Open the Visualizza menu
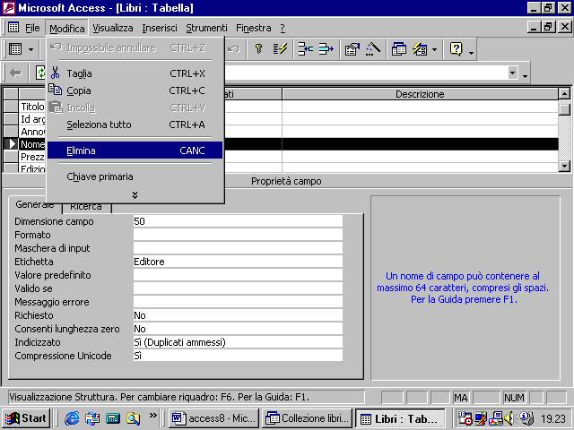This screenshot has width=574, height=430. (x=113, y=28)
